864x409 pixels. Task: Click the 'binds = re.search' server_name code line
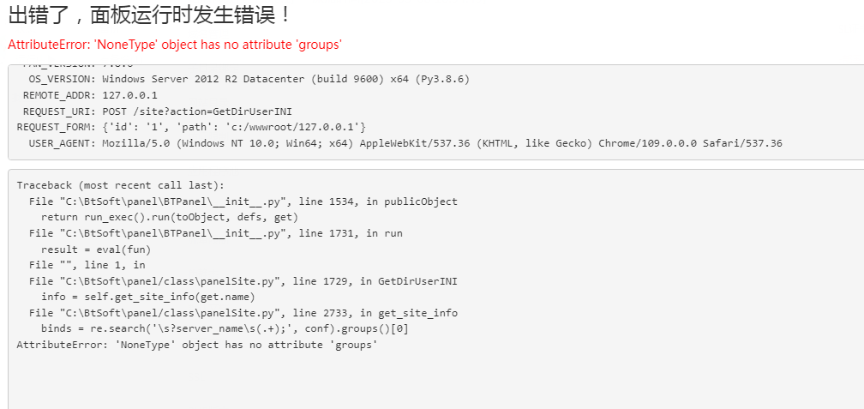coord(225,329)
